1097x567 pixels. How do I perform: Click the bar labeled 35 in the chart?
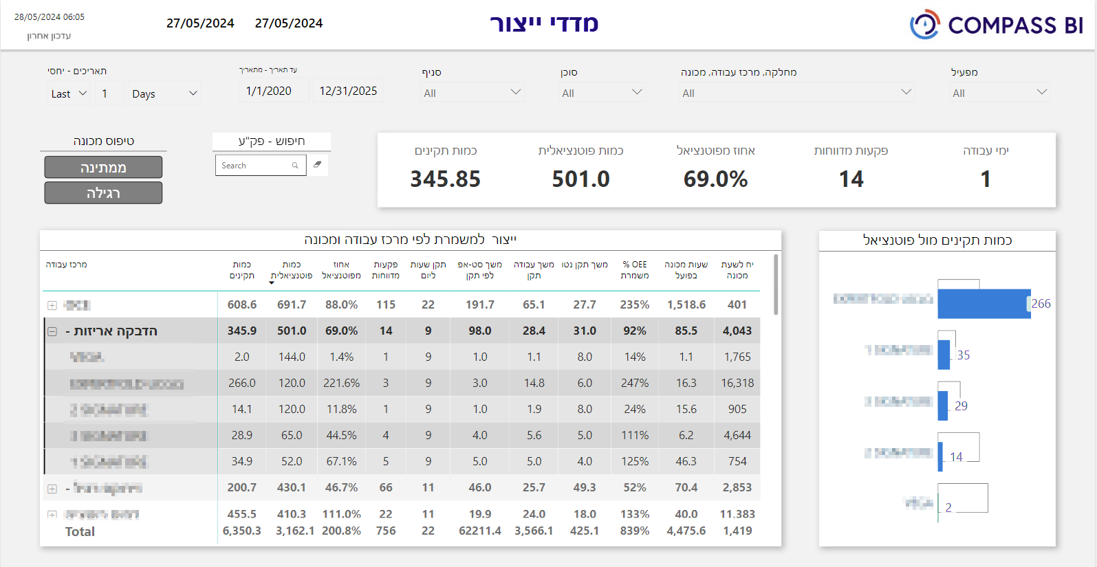tap(944, 355)
